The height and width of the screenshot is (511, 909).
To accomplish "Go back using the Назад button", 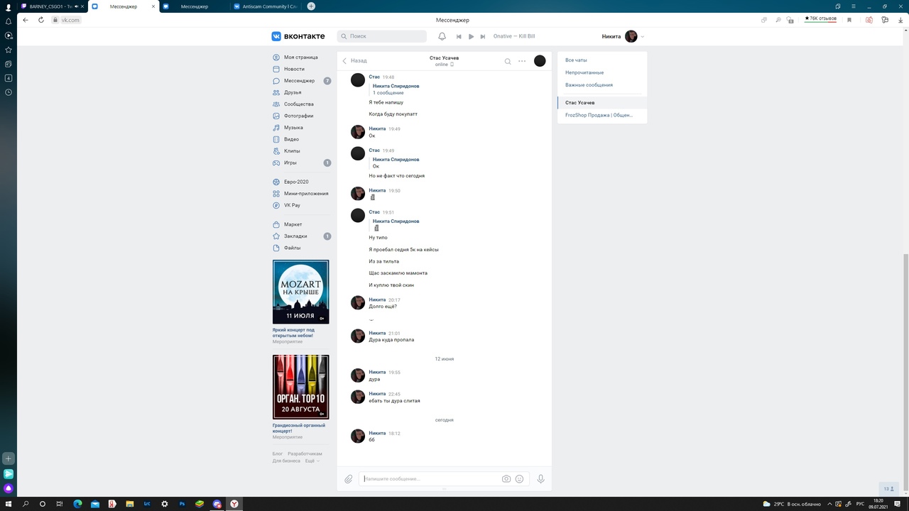I will coord(355,61).
